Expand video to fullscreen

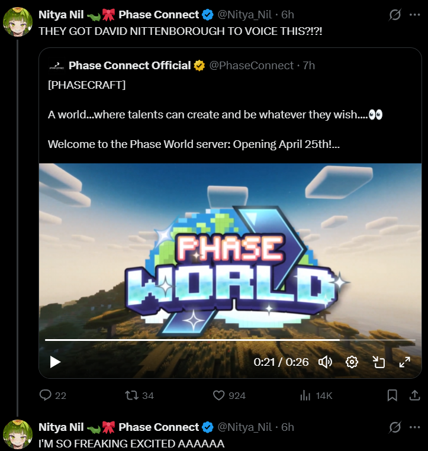tap(405, 362)
